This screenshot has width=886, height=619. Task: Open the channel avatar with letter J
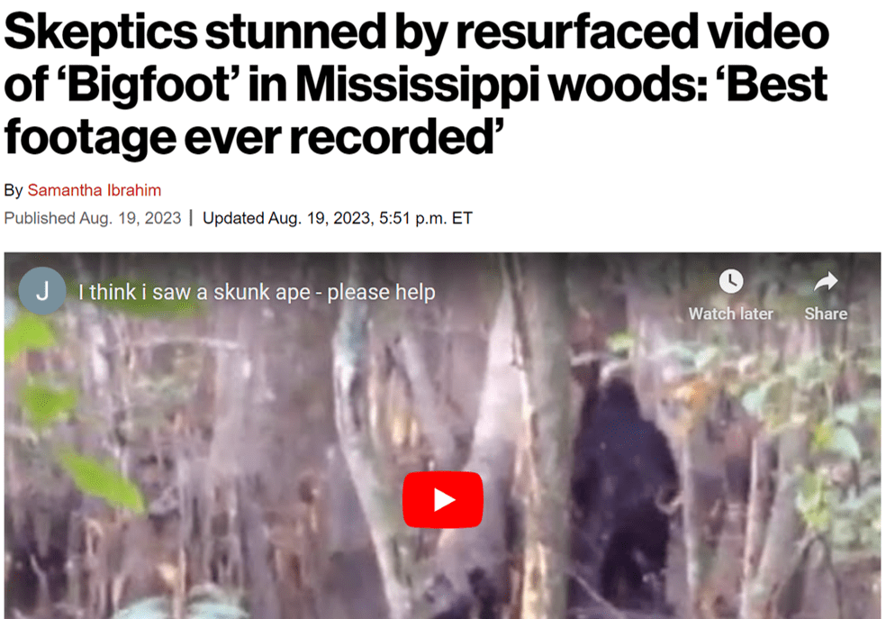click(42, 290)
